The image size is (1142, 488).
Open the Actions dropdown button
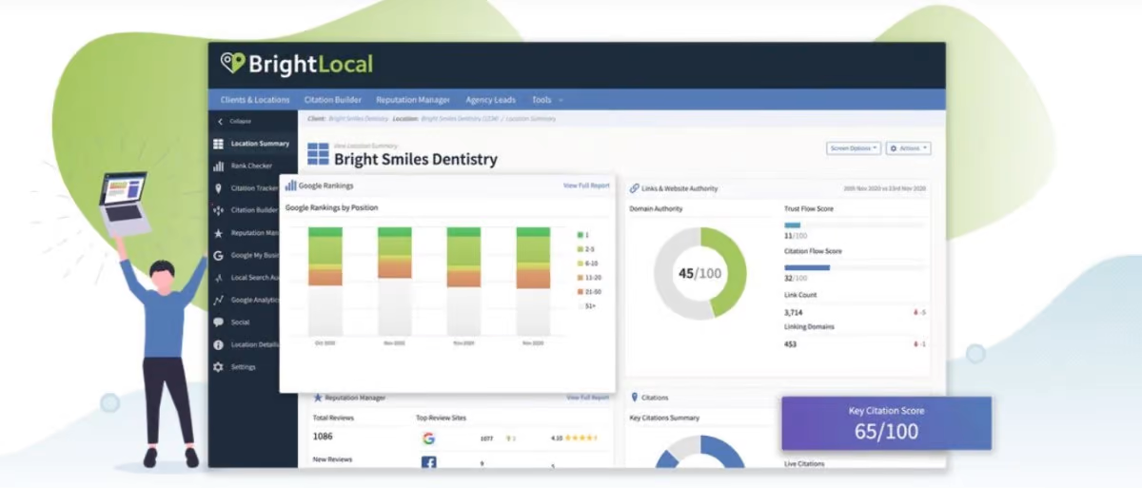pyautogui.click(x=908, y=148)
